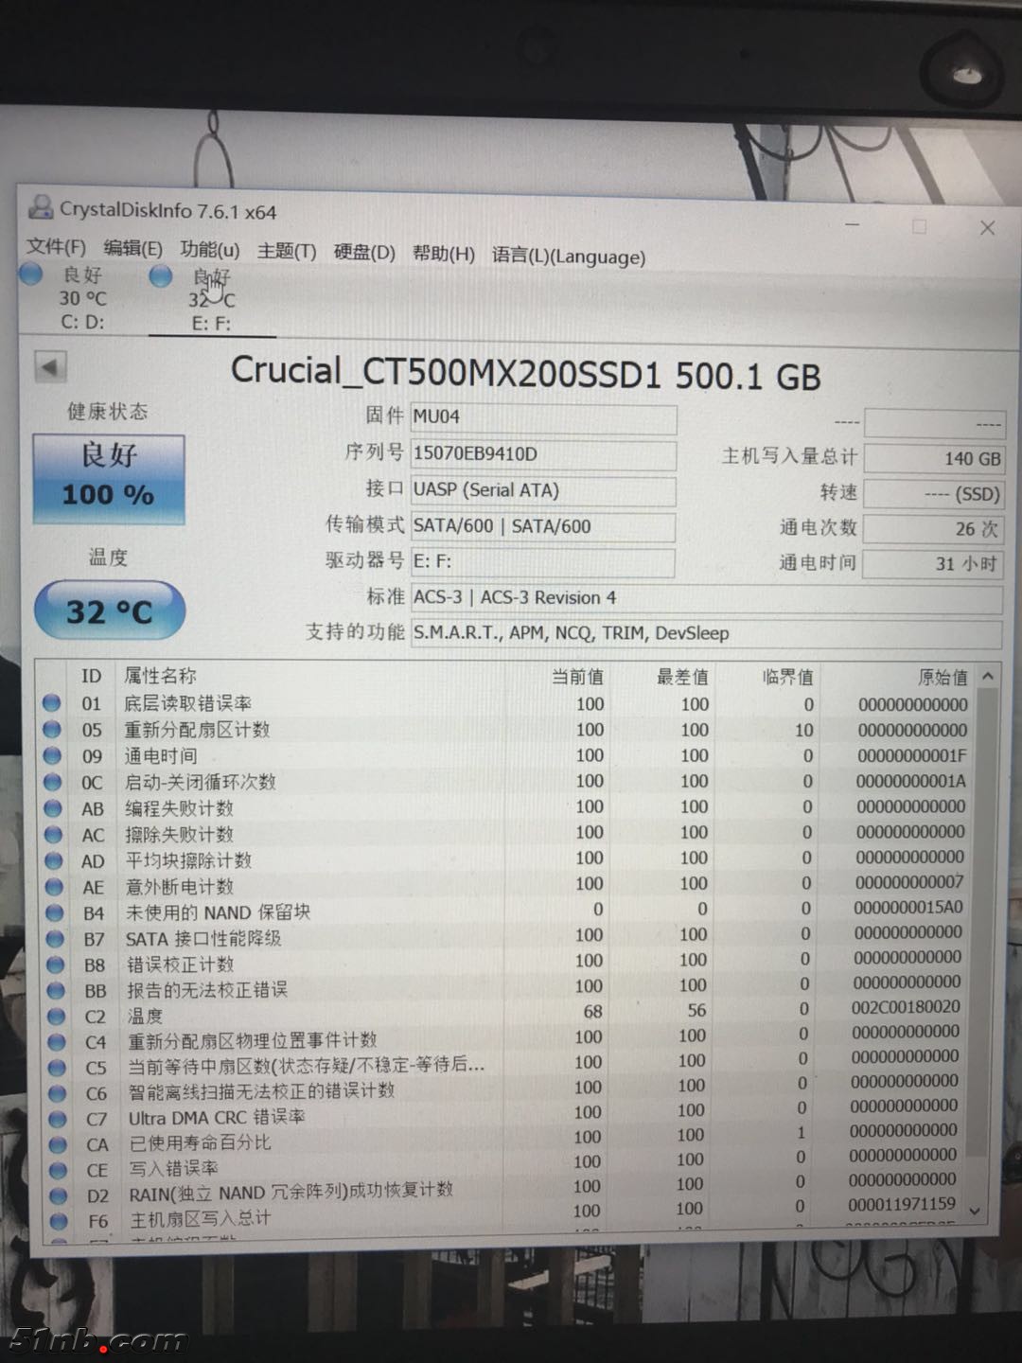Click the 良好 100% health status button

tap(109, 479)
